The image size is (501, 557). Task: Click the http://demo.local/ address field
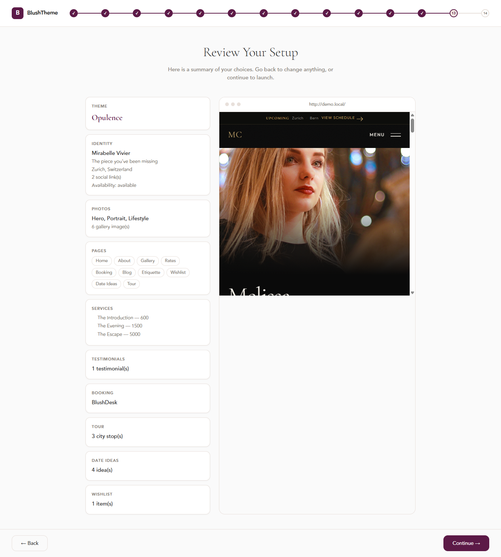point(327,104)
